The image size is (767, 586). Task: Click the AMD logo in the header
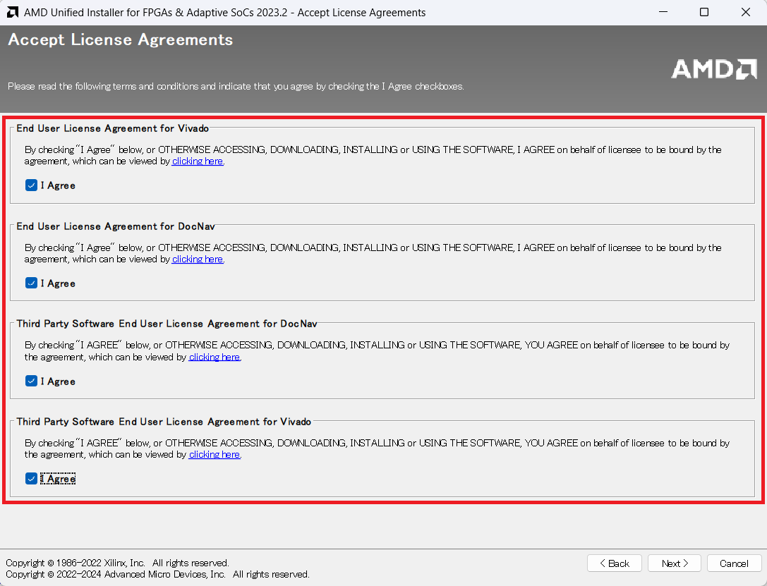tap(713, 69)
